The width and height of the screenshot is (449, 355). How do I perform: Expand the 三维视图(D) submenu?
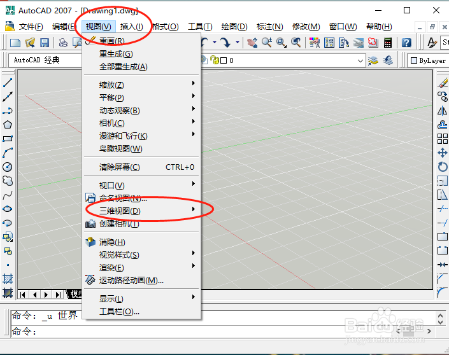[x=142, y=211]
